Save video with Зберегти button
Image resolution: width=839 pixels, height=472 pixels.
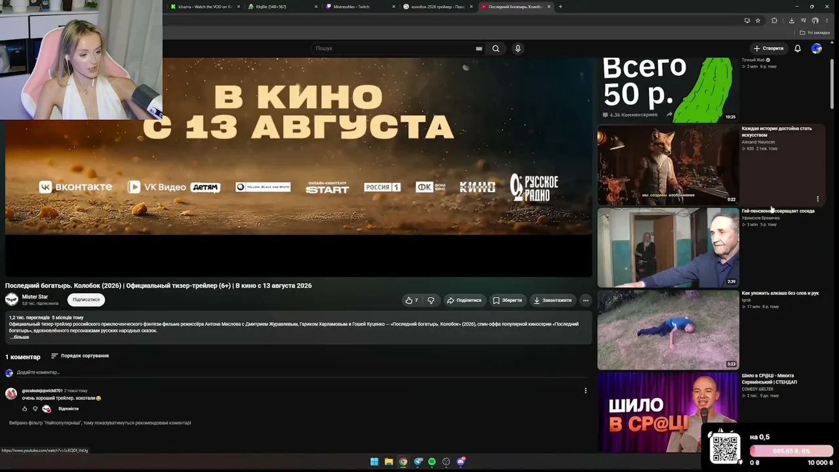coord(507,300)
